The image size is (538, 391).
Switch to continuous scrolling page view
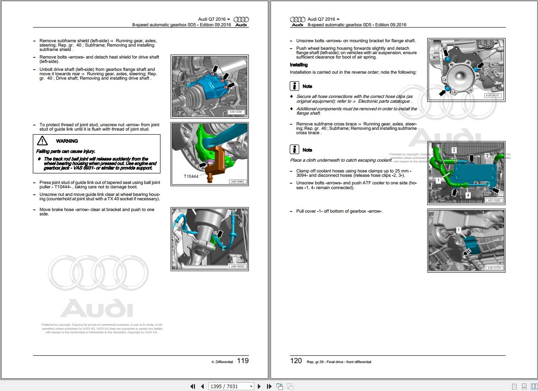pyautogui.click(x=524, y=386)
